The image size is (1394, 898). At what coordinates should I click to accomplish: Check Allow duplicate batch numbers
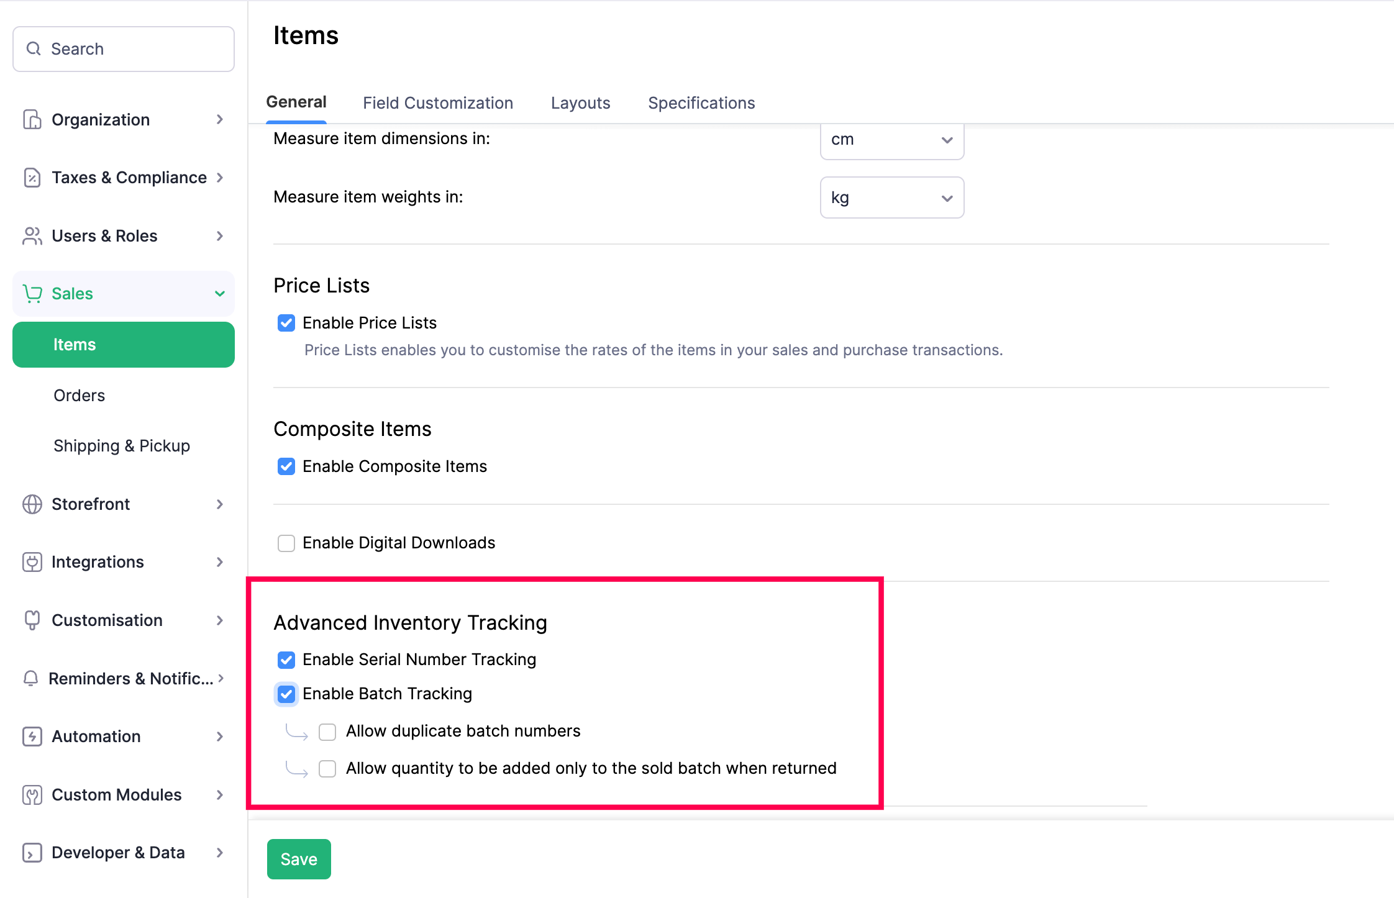tap(327, 731)
